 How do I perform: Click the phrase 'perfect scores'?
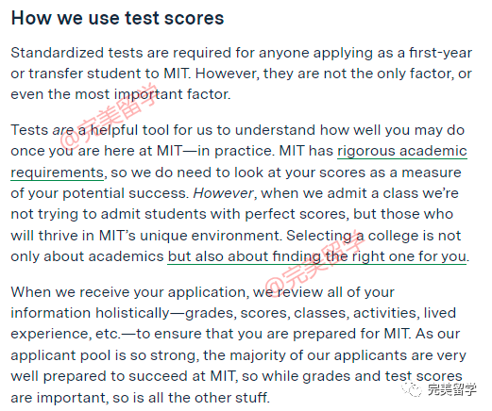coord(296,214)
